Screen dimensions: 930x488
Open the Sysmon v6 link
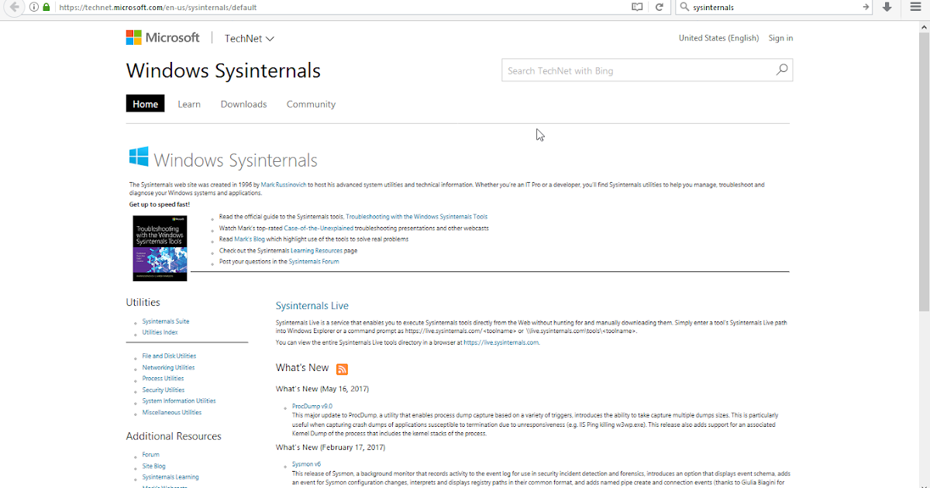(307, 465)
